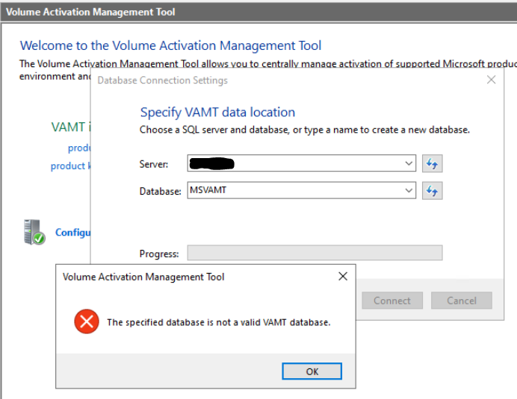Expand the Database dropdown arrow
This screenshot has width=517, height=399.
click(409, 190)
